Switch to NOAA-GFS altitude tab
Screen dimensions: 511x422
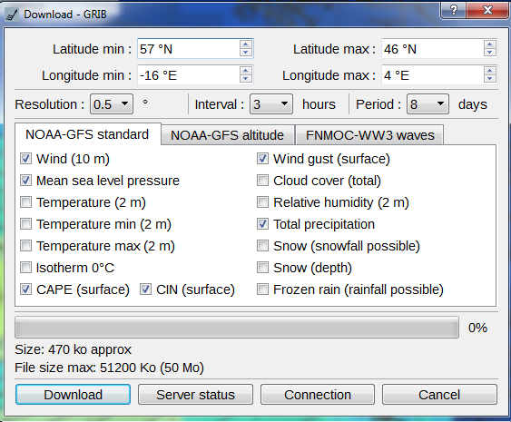click(x=228, y=134)
